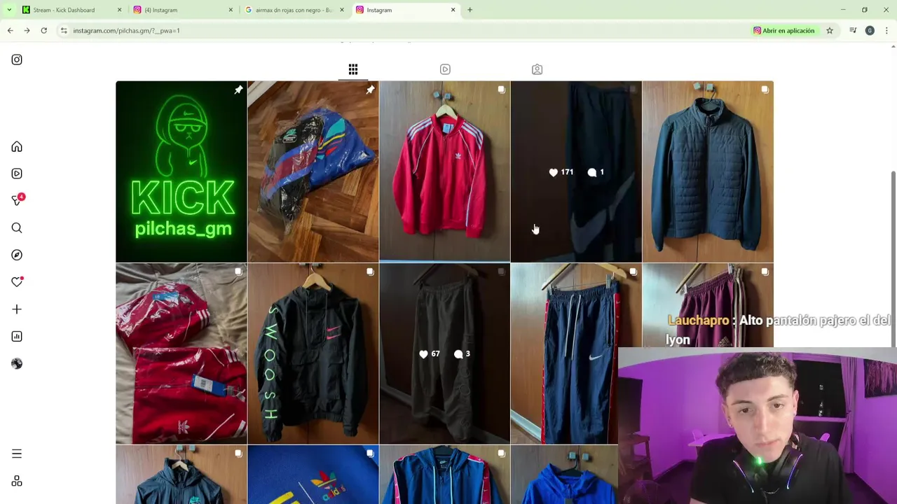The height and width of the screenshot is (504, 897).
Task: Open Notifications heart icon in sidebar
Action: [17, 282]
